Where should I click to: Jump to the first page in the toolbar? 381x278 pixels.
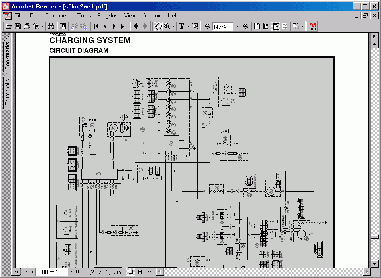click(x=96, y=26)
